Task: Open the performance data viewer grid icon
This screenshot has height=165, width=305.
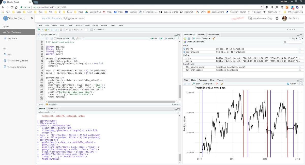Action: tap(300, 52)
